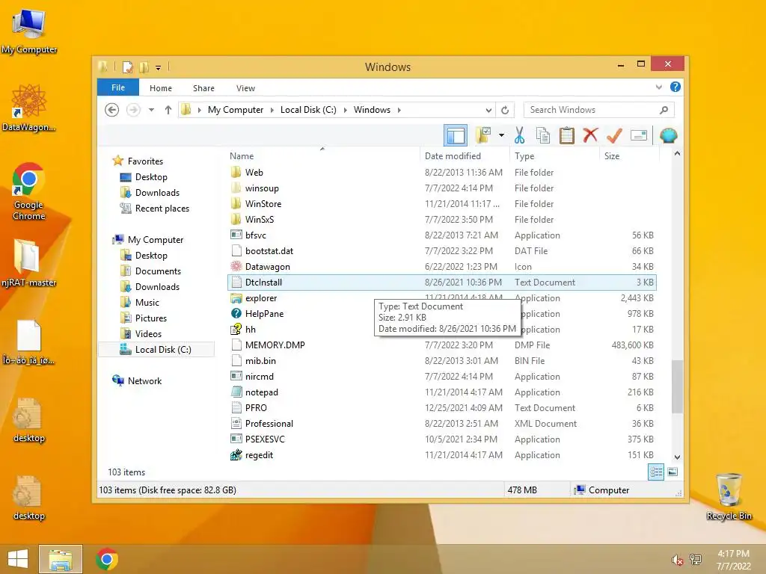Click File Explorer taskbar button

click(61, 559)
